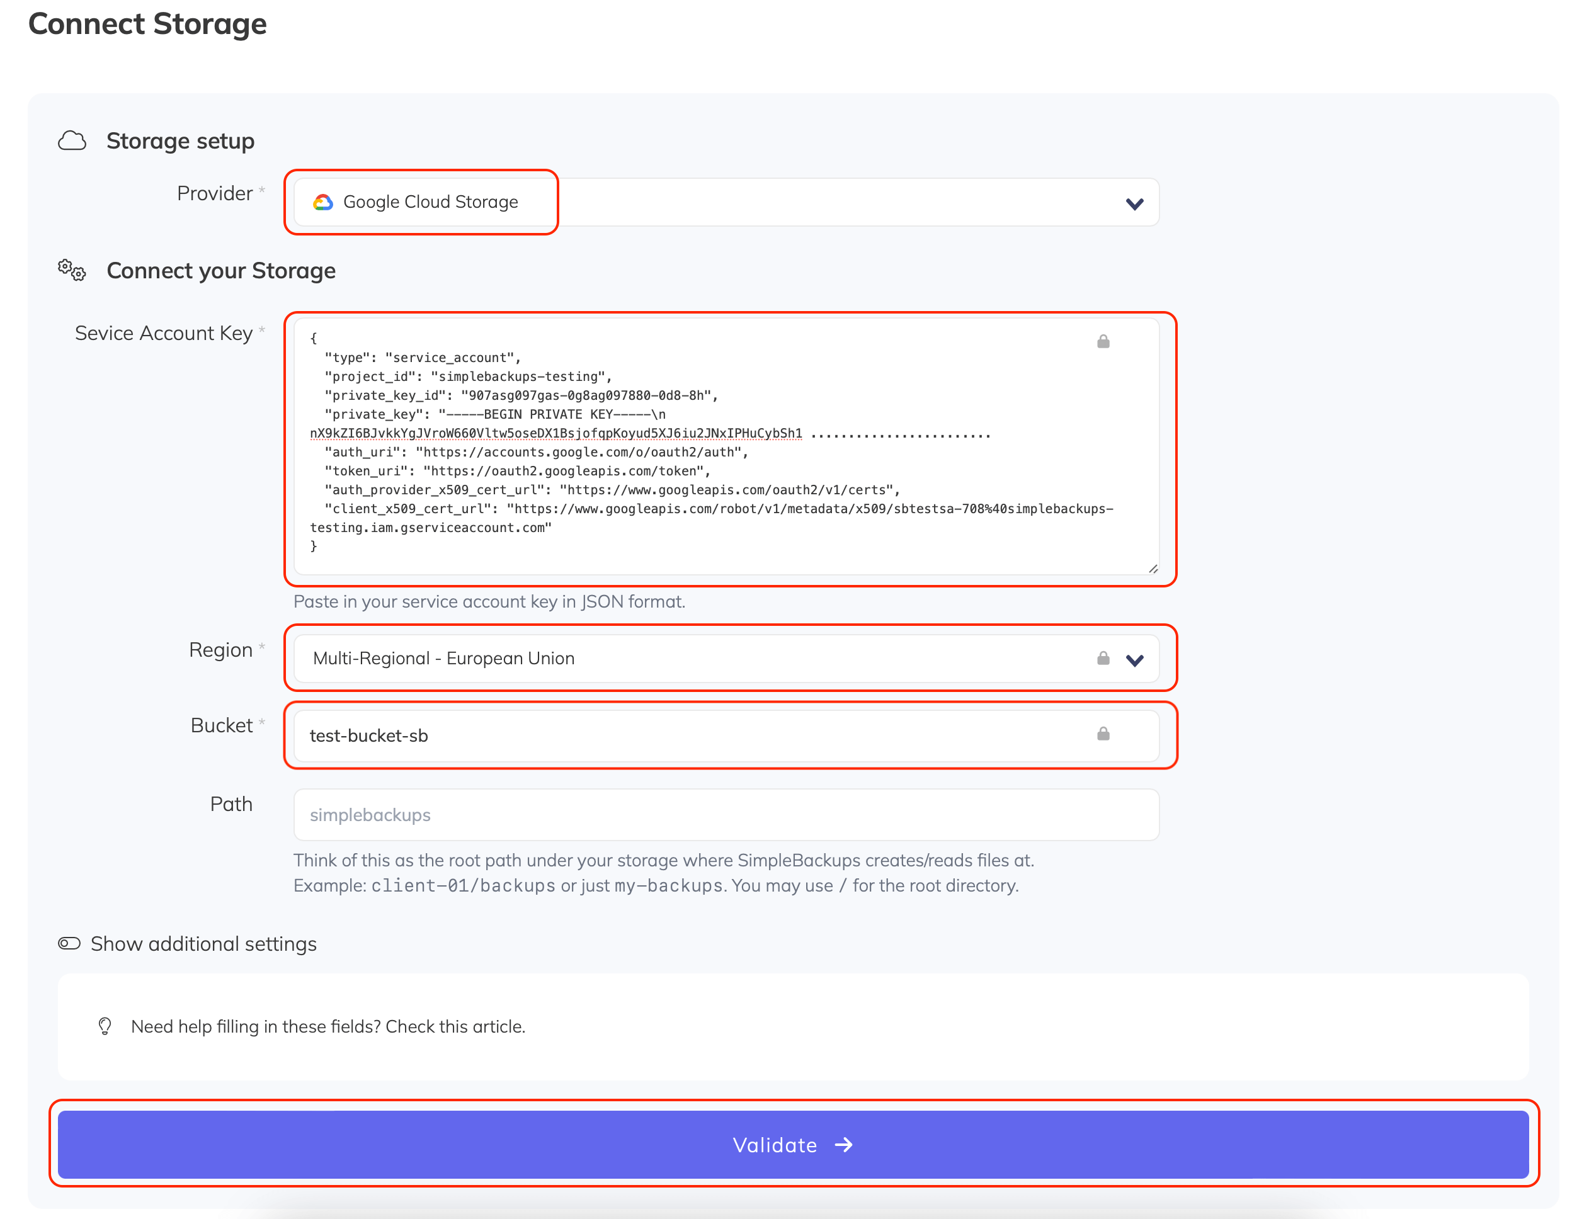Viewport: 1572px width, 1219px height.
Task: Open the linked help article
Action: [x=455, y=1027]
